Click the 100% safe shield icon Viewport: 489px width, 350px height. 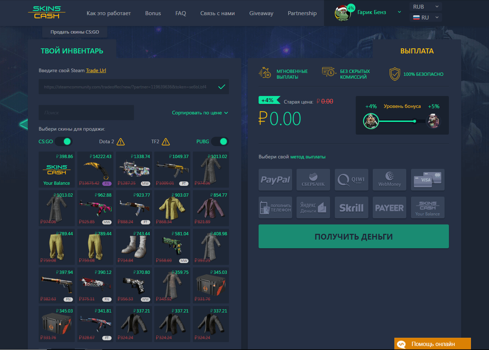[395, 74]
